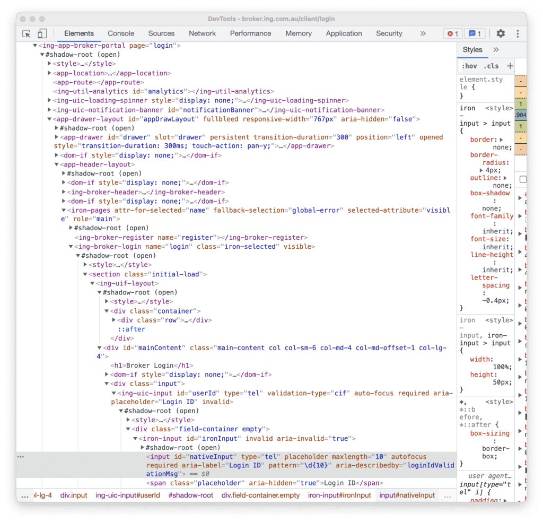Select the Application tab
This screenshot has height=522, width=543.
click(344, 33)
